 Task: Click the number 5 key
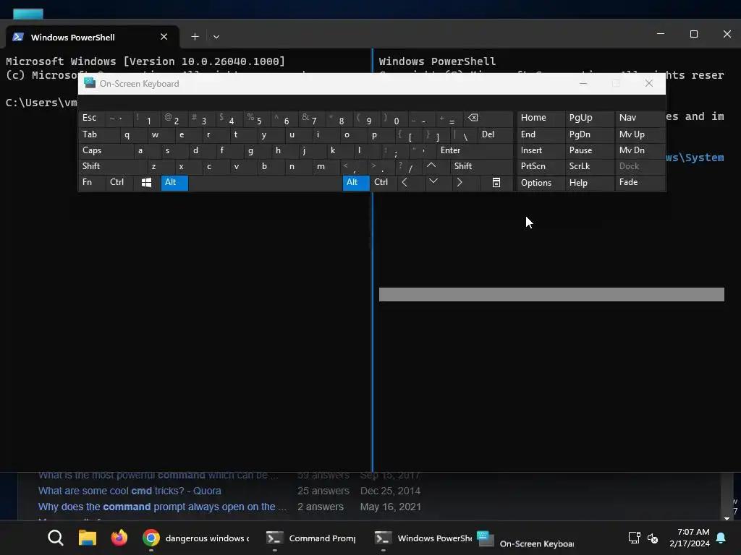[x=258, y=118]
